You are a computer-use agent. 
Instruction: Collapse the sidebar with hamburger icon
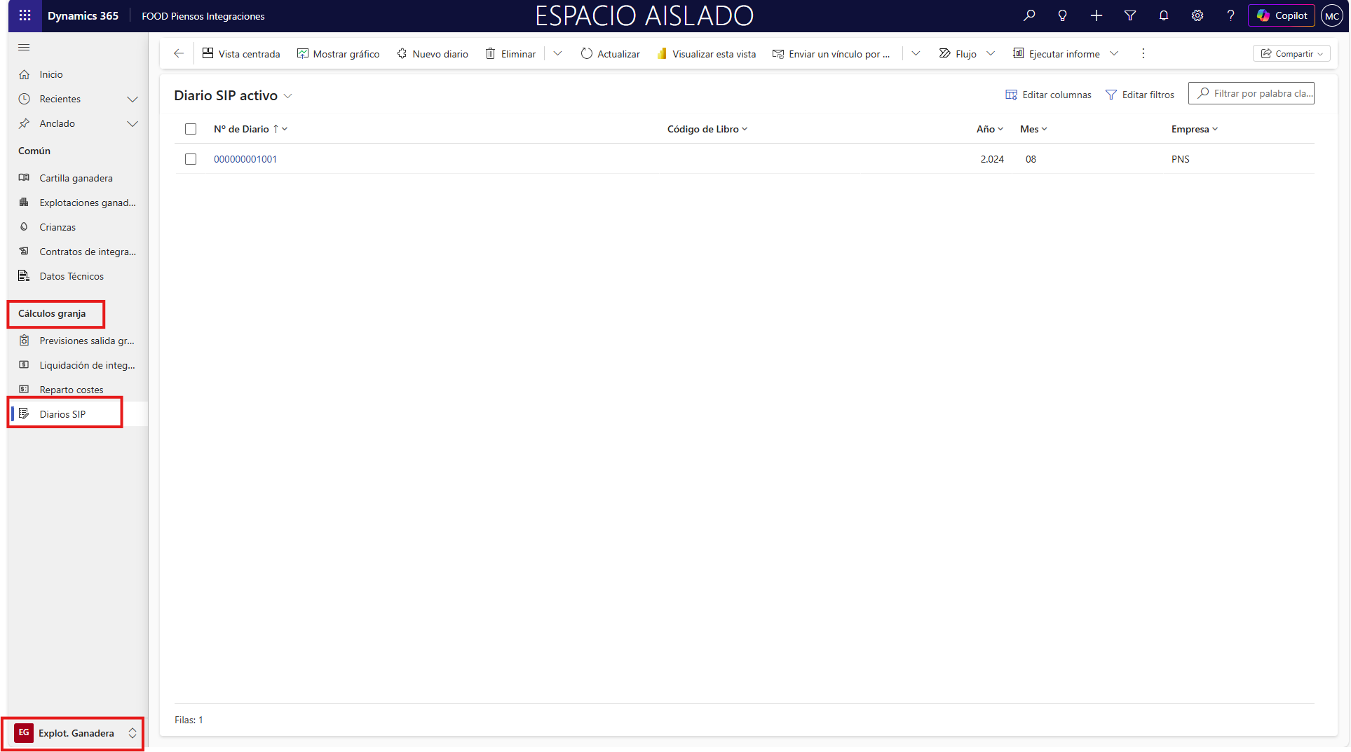click(24, 48)
